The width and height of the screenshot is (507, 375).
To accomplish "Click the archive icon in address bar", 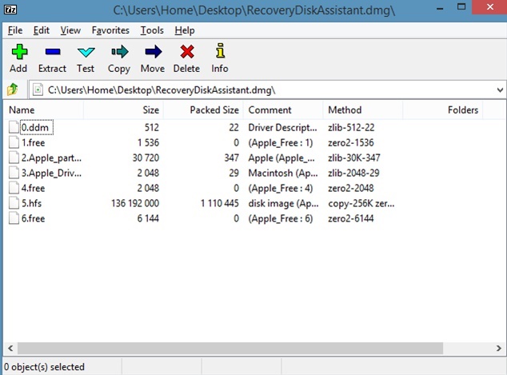I will coord(38,90).
